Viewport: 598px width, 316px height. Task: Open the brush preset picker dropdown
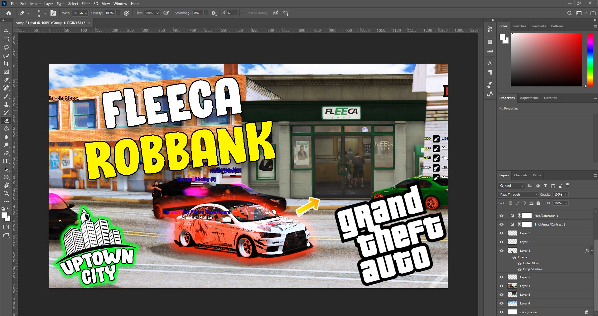coord(45,13)
